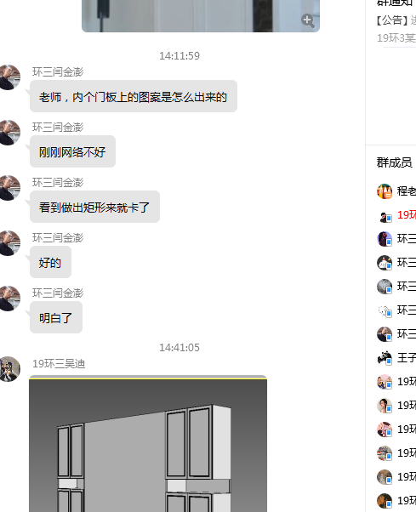Click the magnifier icon on the top image
Image resolution: width=416 pixels, height=512 pixels.
(x=308, y=20)
